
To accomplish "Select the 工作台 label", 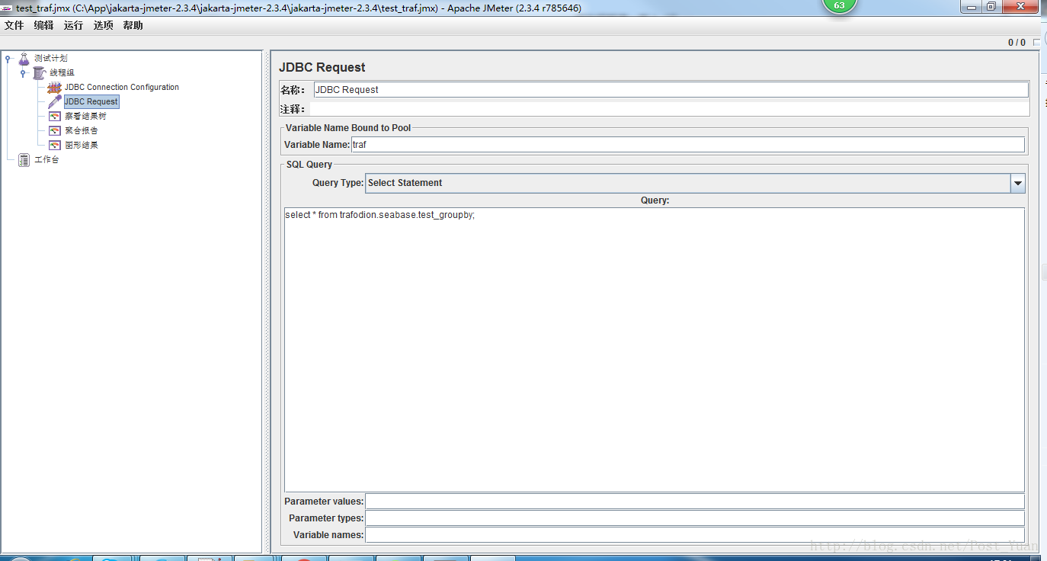I will pyautogui.click(x=46, y=159).
